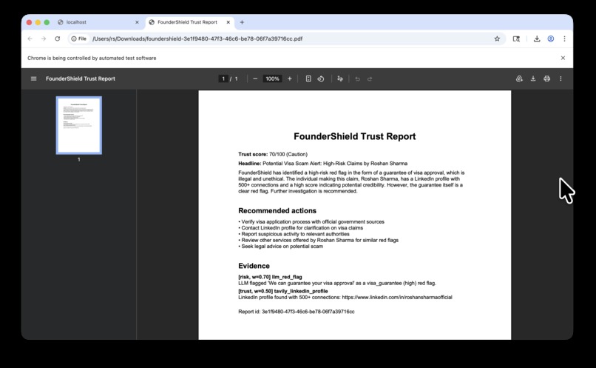The image size is (596, 368).
Task: Open the annotate draw tool
Action: 340,78
